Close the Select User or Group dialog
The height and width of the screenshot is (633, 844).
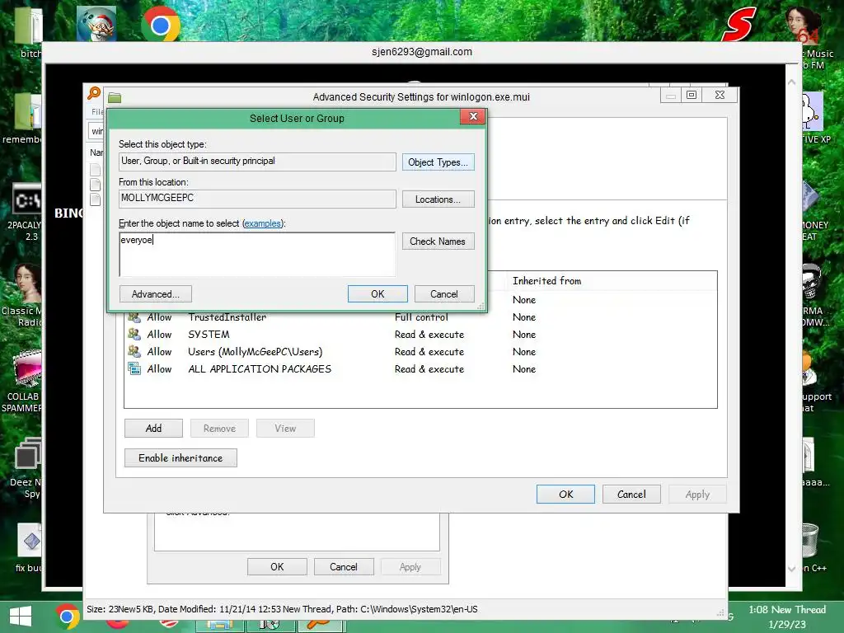pos(472,116)
